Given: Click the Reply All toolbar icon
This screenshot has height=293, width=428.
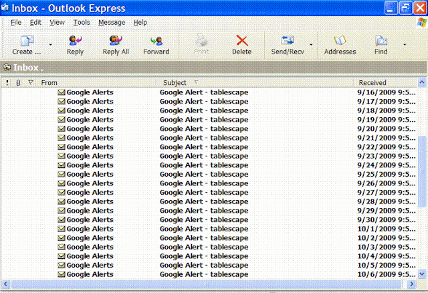Looking at the screenshot, I should tap(116, 40).
